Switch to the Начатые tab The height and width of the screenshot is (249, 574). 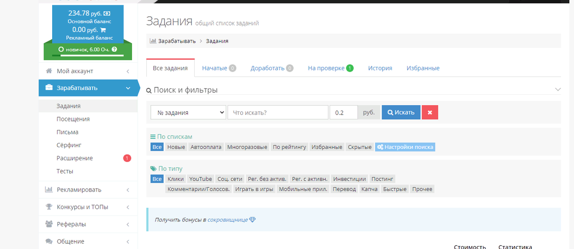click(219, 68)
